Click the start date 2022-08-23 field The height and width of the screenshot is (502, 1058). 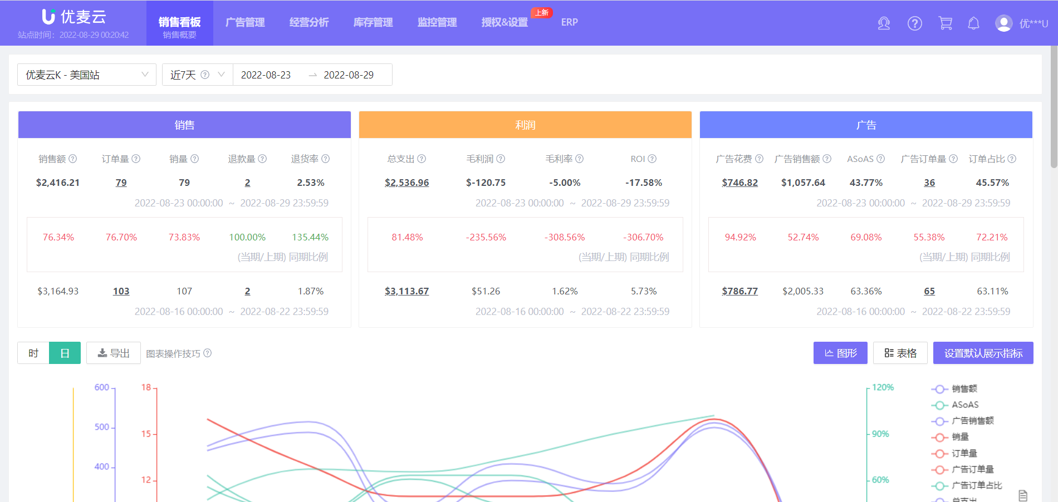point(266,75)
